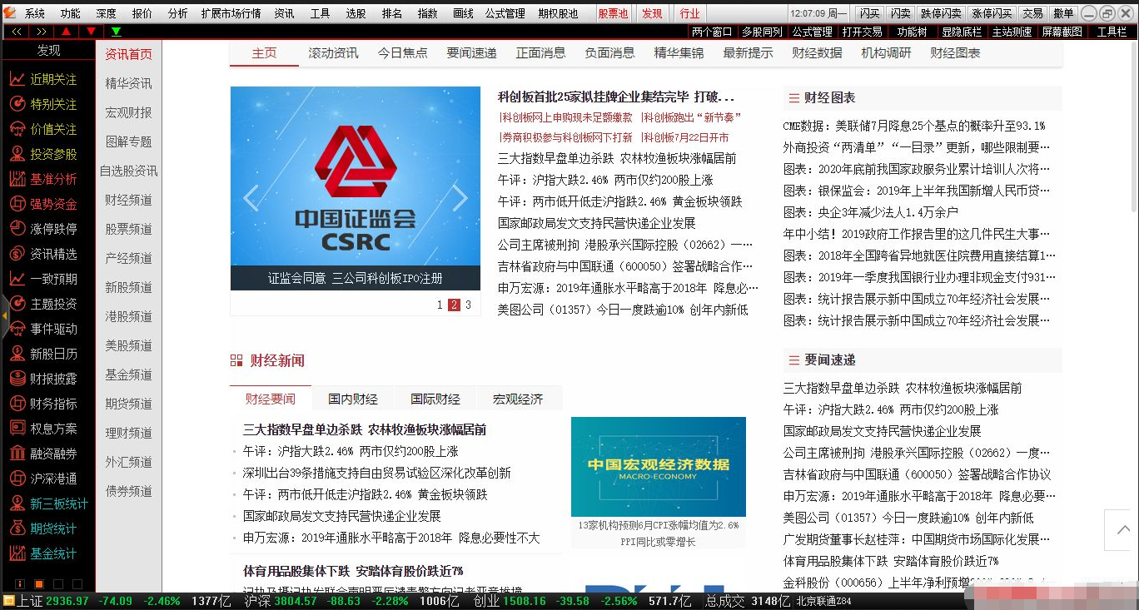Click the 沪深港通 icon
The image size is (1139, 610).
coord(17,479)
